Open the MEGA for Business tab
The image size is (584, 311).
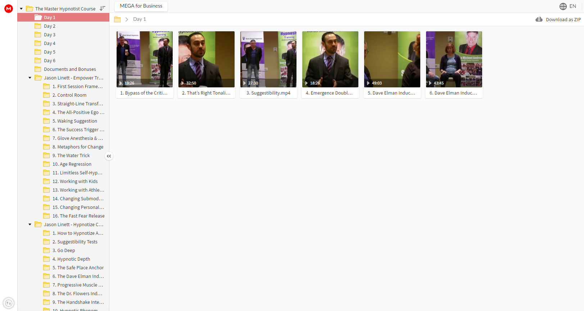pos(141,6)
